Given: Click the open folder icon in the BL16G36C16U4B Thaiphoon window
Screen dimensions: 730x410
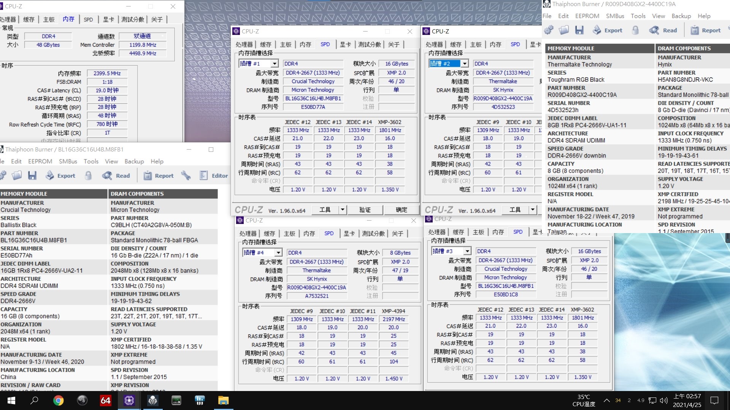Looking at the screenshot, I should (16, 175).
